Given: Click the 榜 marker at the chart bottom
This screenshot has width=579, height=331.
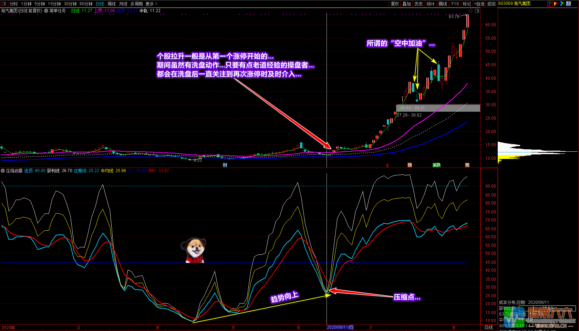Looking at the screenshot, I should (467, 165).
